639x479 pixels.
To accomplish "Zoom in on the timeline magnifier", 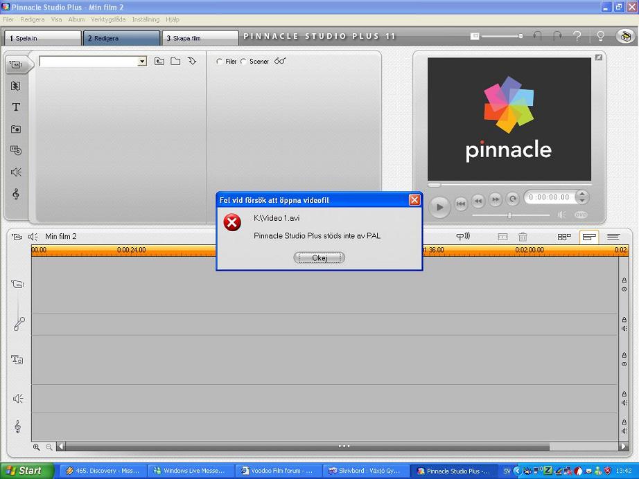I will (37, 447).
